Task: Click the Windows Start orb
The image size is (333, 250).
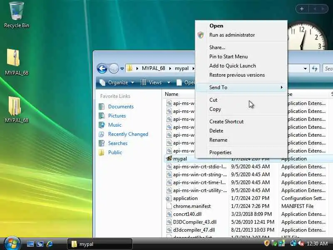Action: (x=12, y=243)
